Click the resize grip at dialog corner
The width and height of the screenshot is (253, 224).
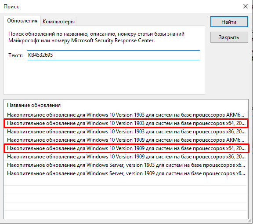click(250, 221)
